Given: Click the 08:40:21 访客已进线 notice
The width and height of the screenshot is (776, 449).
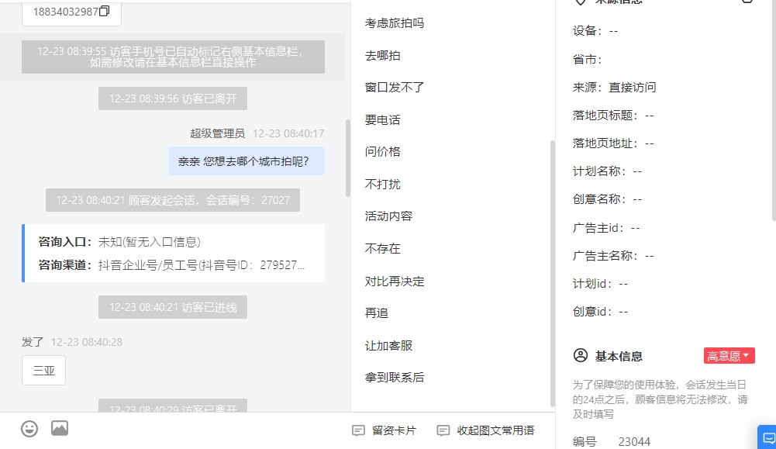Looking at the screenshot, I should (173, 307).
